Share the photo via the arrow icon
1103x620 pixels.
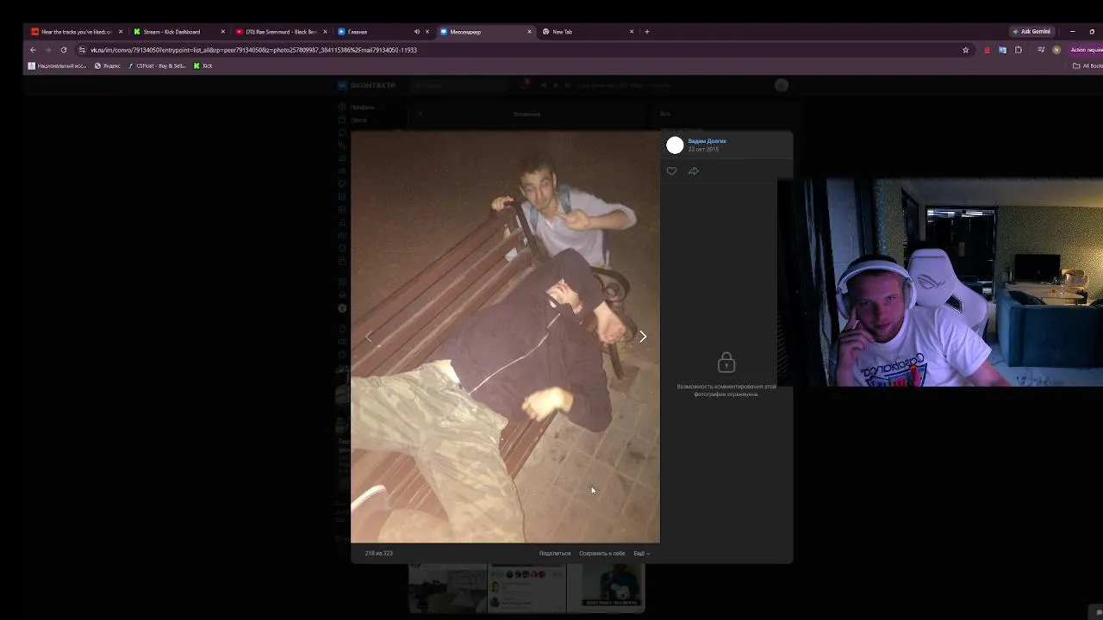pos(694,171)
